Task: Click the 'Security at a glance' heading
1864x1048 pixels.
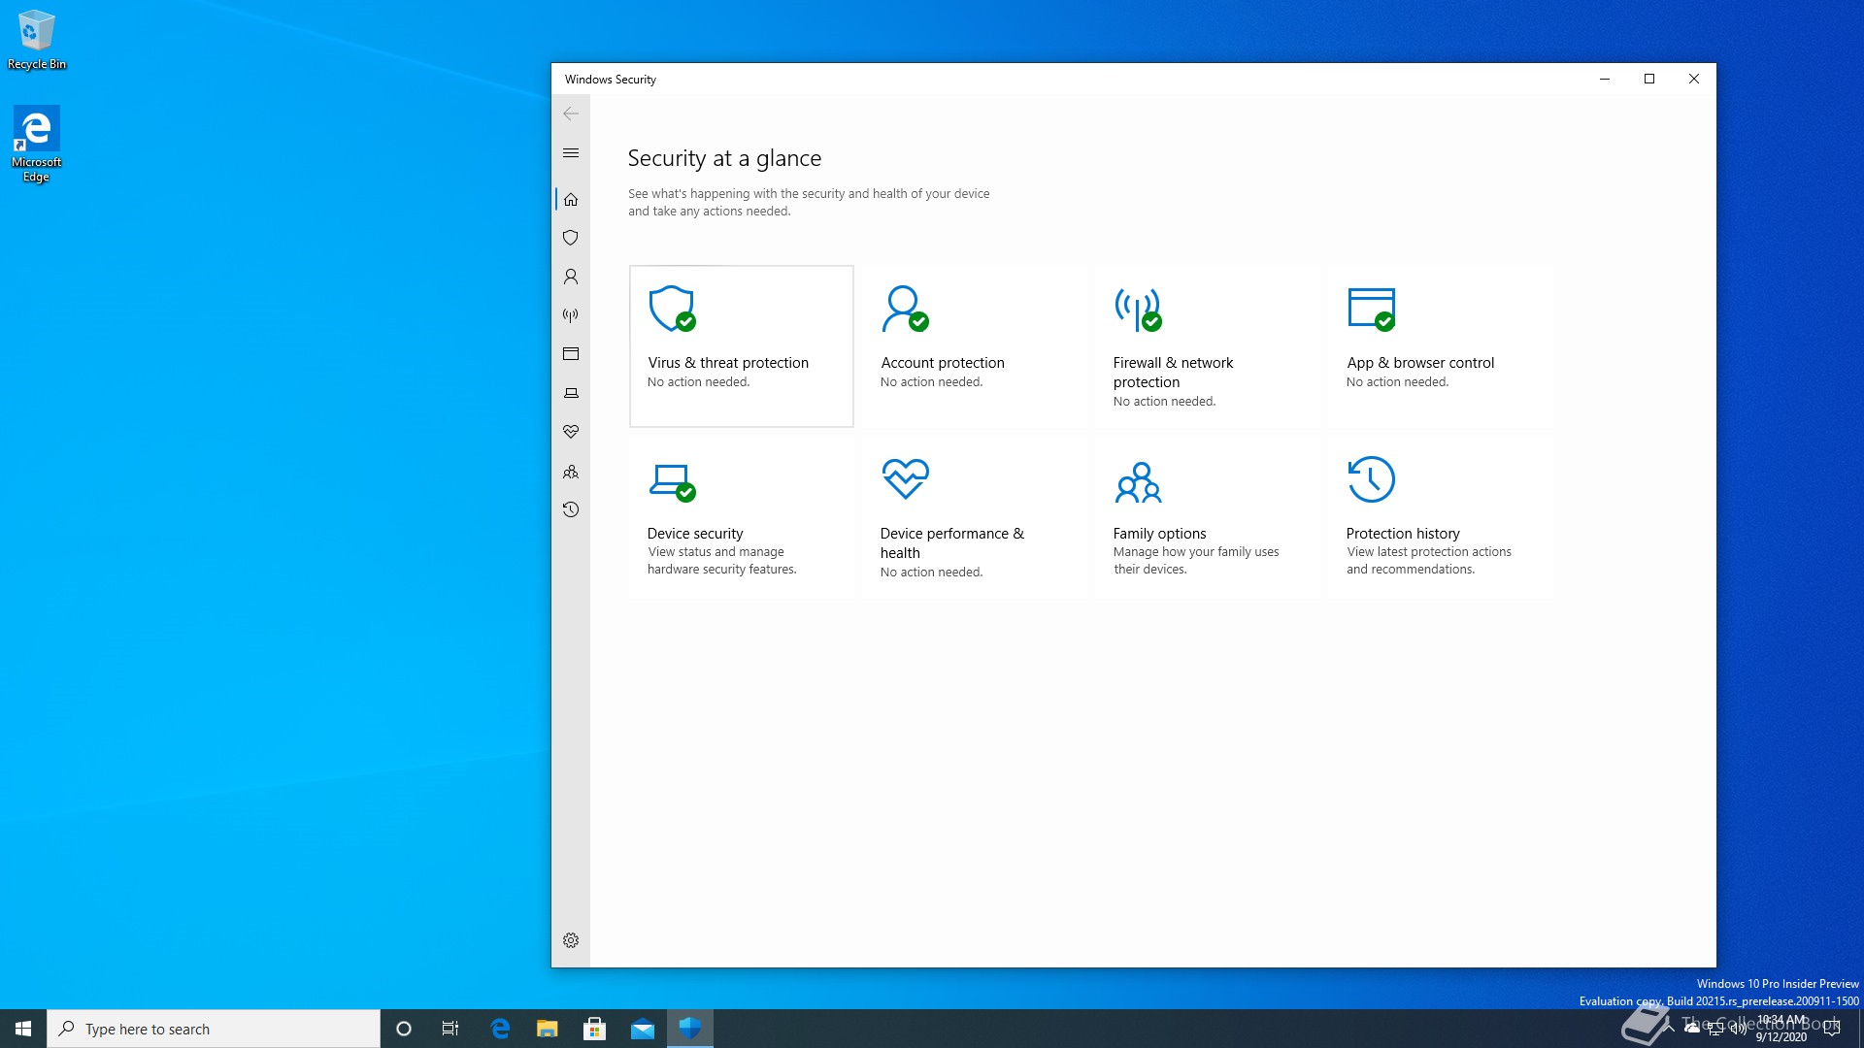Action: pos(724,158)
